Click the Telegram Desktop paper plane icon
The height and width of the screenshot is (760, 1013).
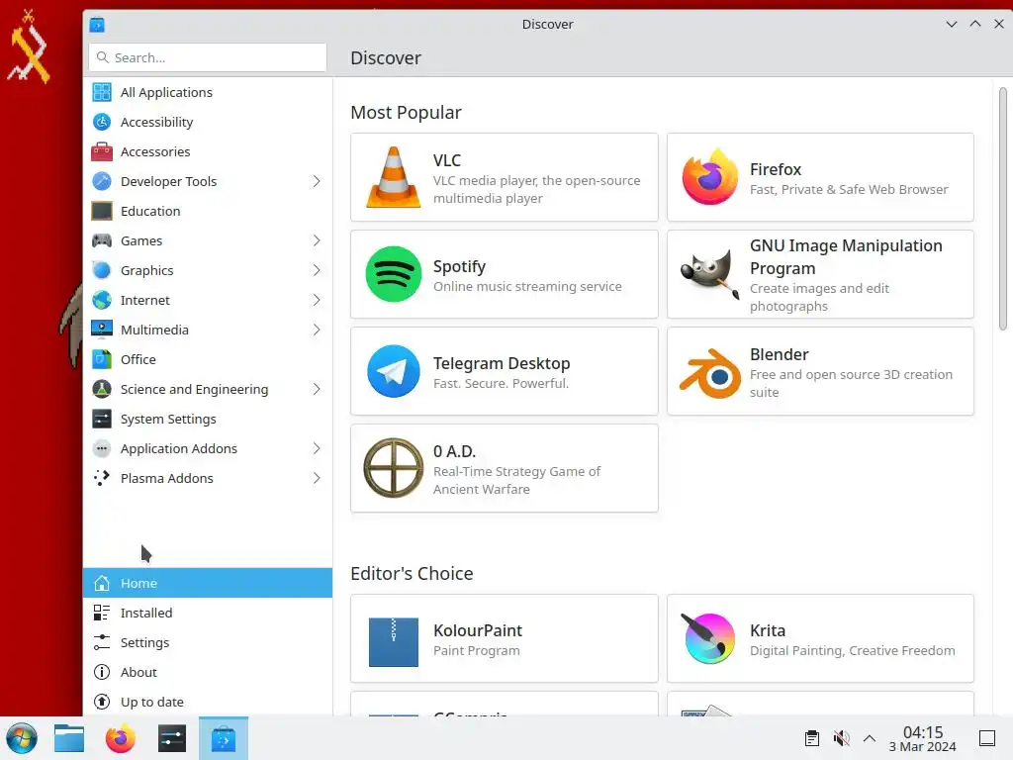[393, 371]
